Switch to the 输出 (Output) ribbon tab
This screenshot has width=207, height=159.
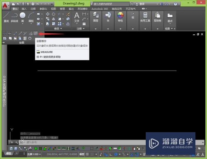71,9
